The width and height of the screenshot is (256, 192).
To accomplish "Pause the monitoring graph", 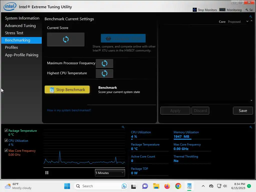I will [x=47, y=172].
